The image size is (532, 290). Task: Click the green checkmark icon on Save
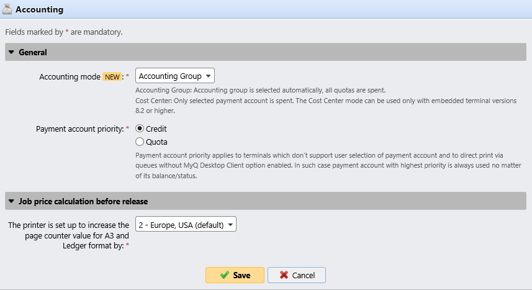pos(224,275)
